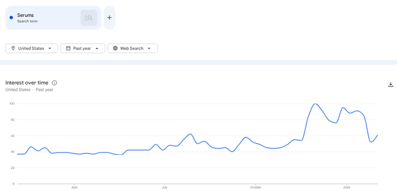397x191 pixels.
Task: Click the peak of the trend line at 100
Action: tap(315, 104)
